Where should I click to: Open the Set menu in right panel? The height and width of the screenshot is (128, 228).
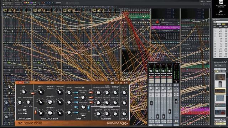pyautogui.click(x=220, y=66)
